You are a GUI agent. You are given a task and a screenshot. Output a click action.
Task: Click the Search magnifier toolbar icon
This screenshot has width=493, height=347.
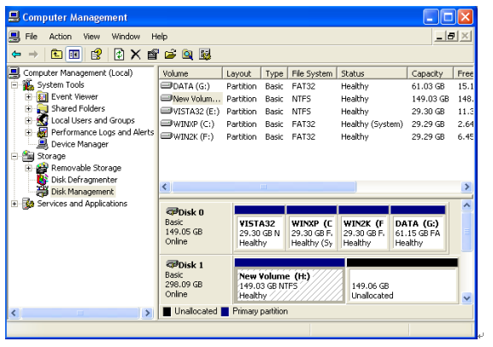click(x=187, y=55)
